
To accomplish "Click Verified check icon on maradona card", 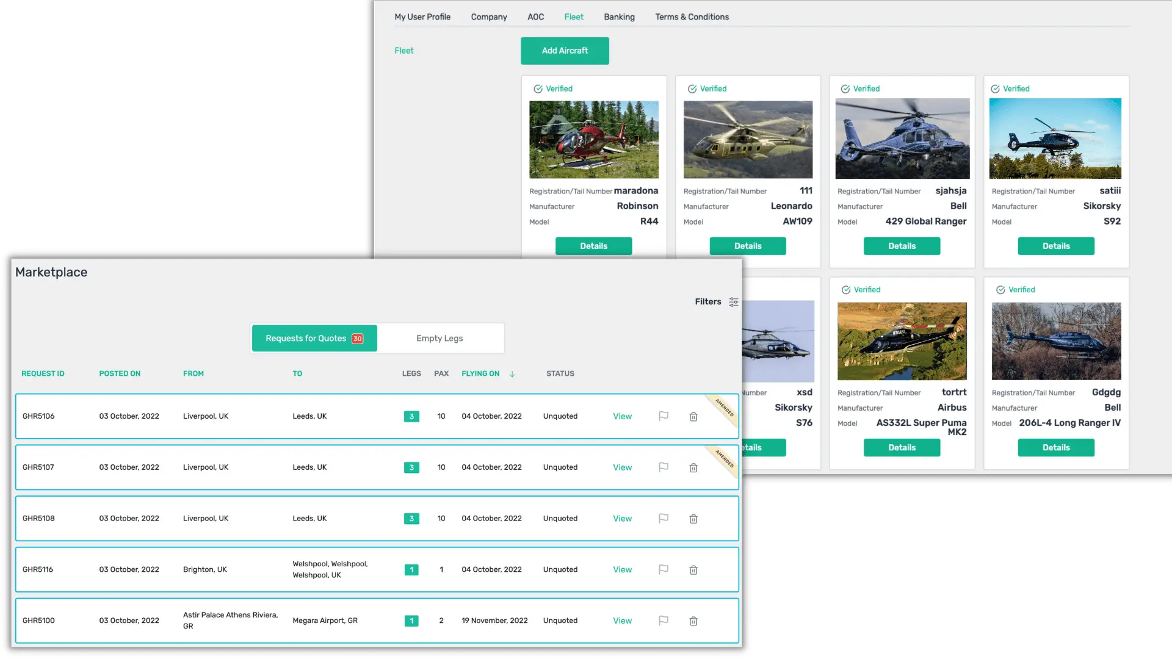I will (x=538, y=89).
